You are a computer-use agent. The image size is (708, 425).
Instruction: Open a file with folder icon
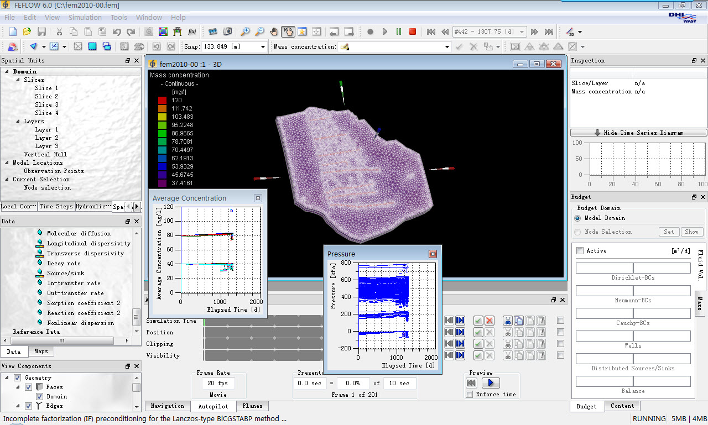27,32
